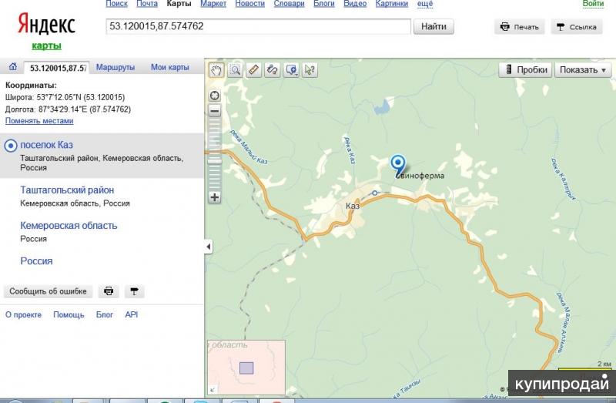Open the Помощь link
The image size is (616, 403).
[69, 314]
